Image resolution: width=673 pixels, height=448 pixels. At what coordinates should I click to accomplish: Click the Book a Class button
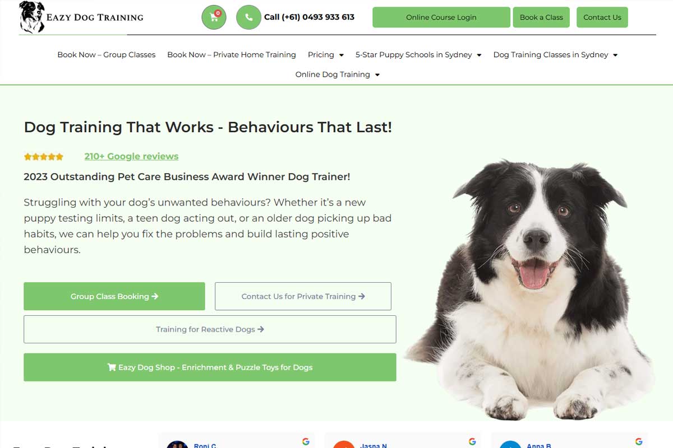tap(541, 17)
